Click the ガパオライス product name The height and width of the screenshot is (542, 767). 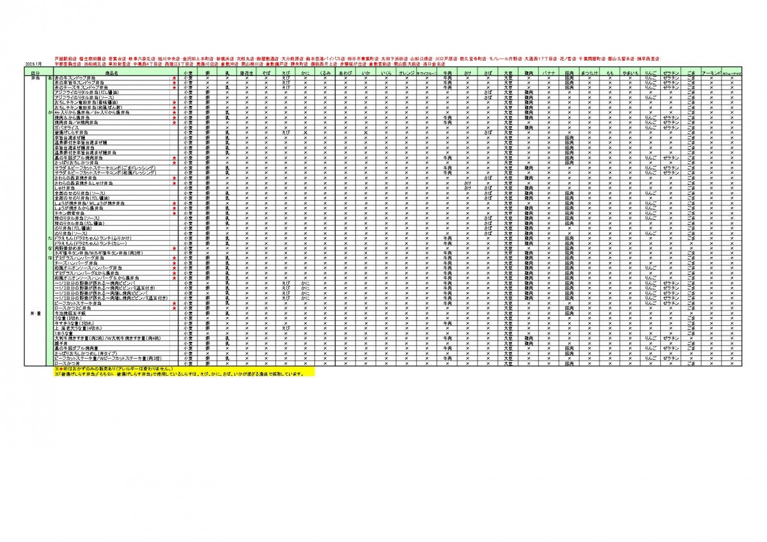click(x=68, y=127)
